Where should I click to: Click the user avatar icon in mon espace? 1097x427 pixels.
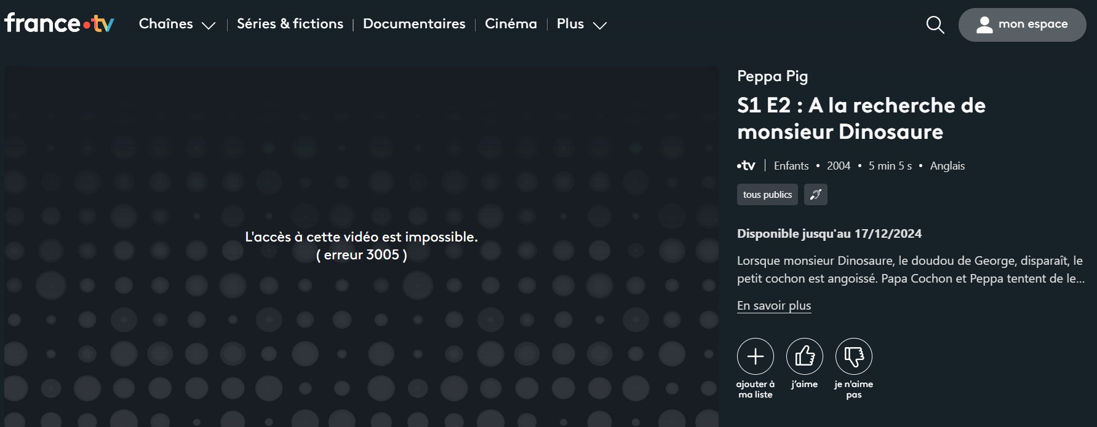coord(984,25)
